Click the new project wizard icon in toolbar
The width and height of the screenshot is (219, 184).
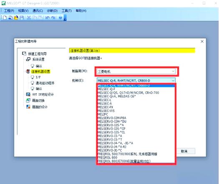pyautogui.click(x=10, y=18)
